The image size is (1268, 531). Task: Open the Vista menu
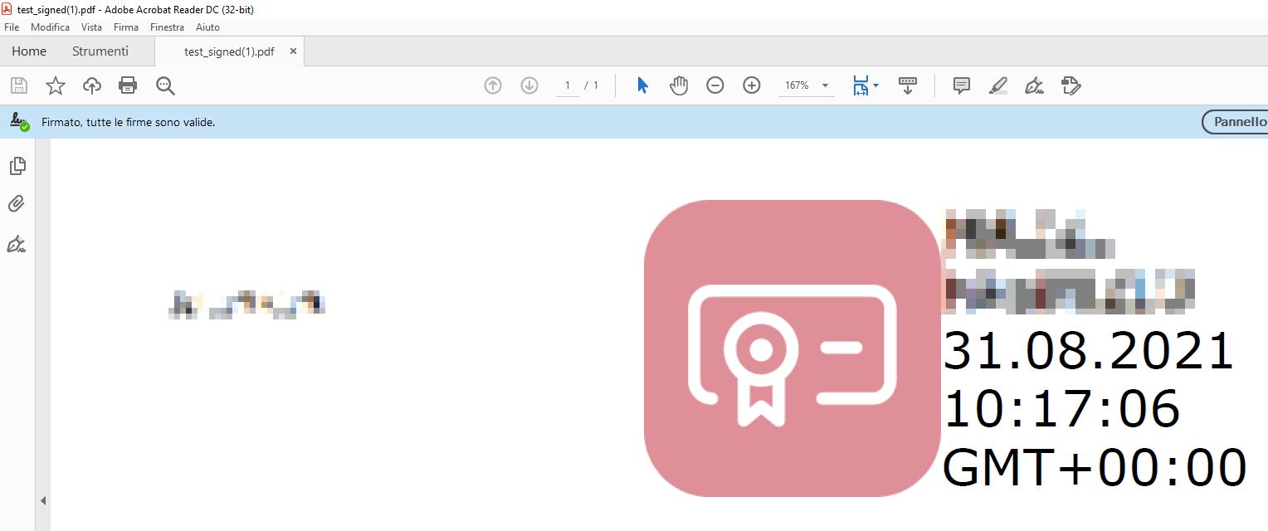[x=91, y=27]
